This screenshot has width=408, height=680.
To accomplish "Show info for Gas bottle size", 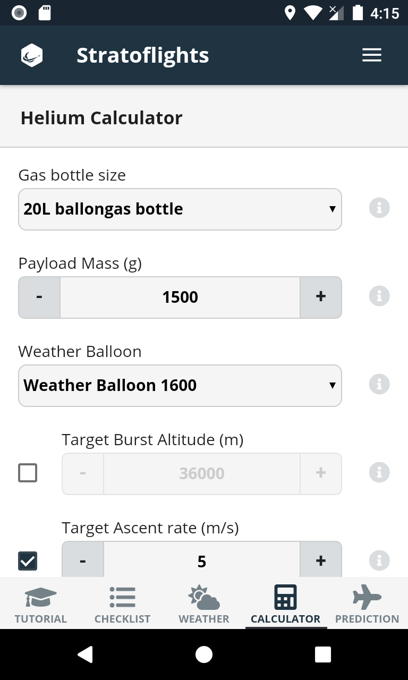I will 379,208.
